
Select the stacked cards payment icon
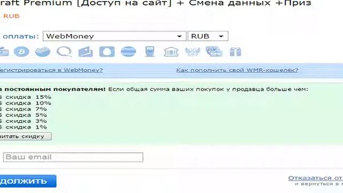pos(214,52)
